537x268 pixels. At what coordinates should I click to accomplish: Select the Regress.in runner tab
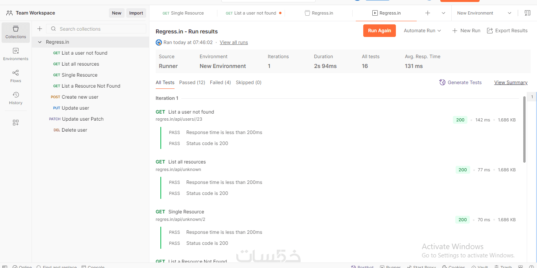(x=386, y=13)
